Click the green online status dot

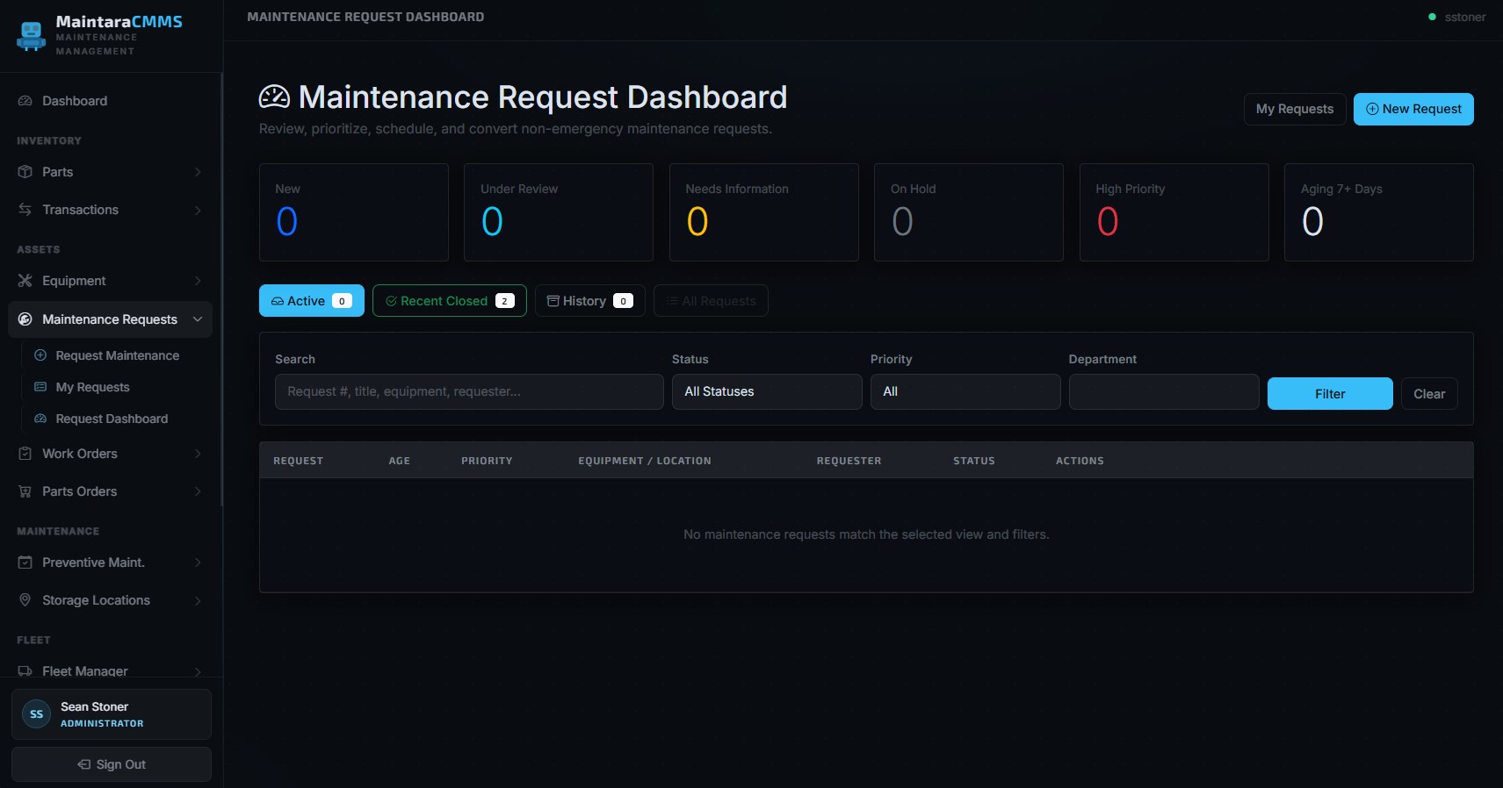1433,17
